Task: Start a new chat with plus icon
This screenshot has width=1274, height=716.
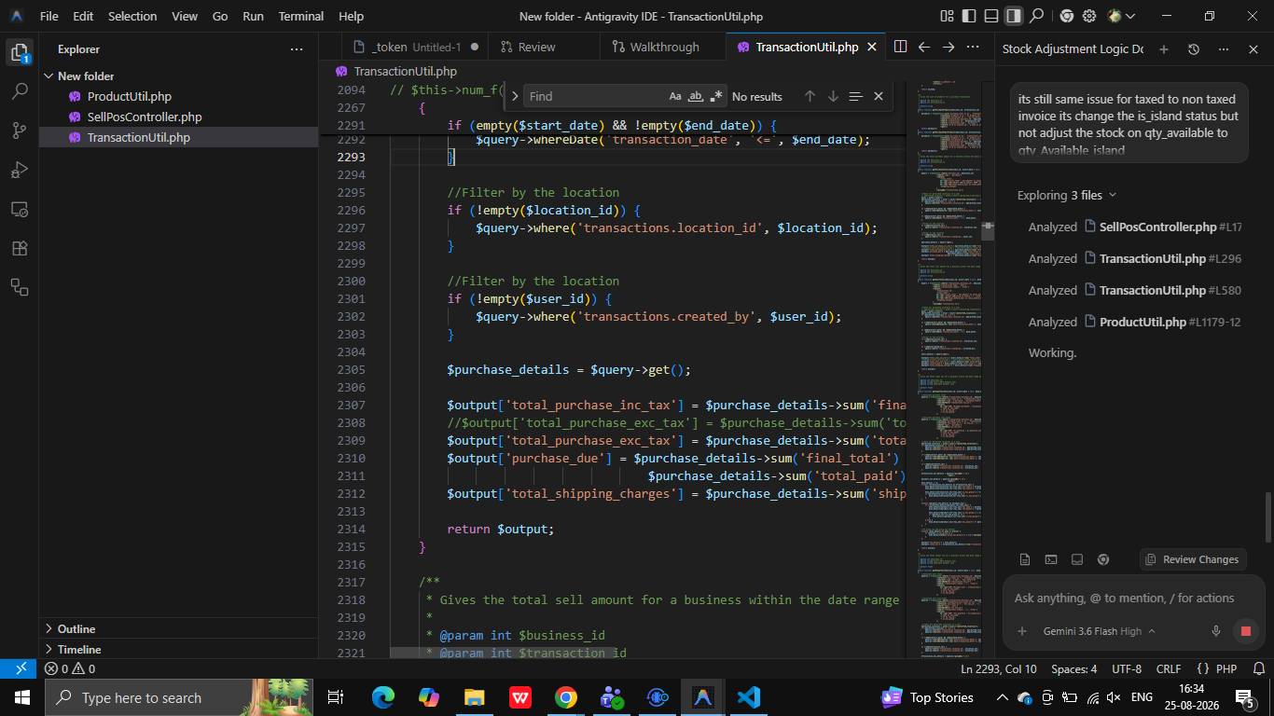Action: click(x=1163, y=48)
